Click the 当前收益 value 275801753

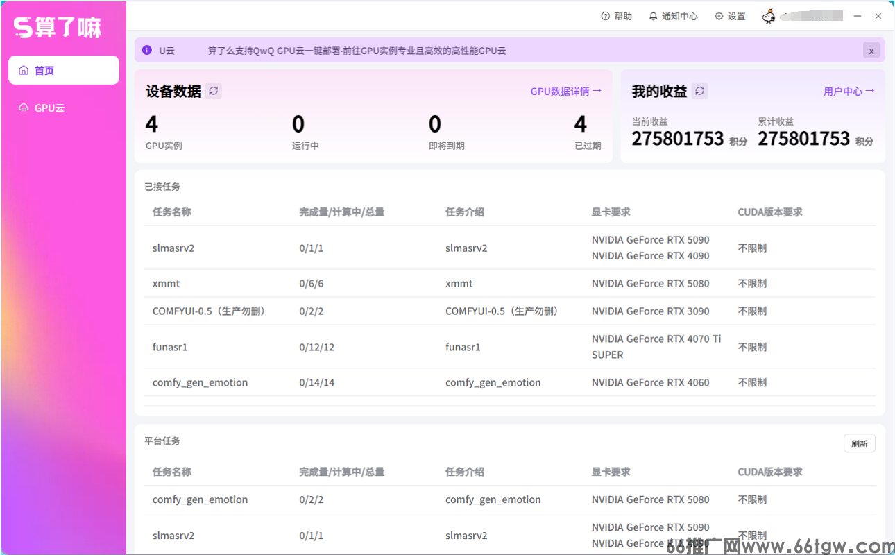click(678, 139)
